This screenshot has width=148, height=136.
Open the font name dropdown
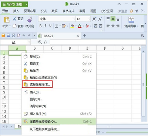[74, 19]
